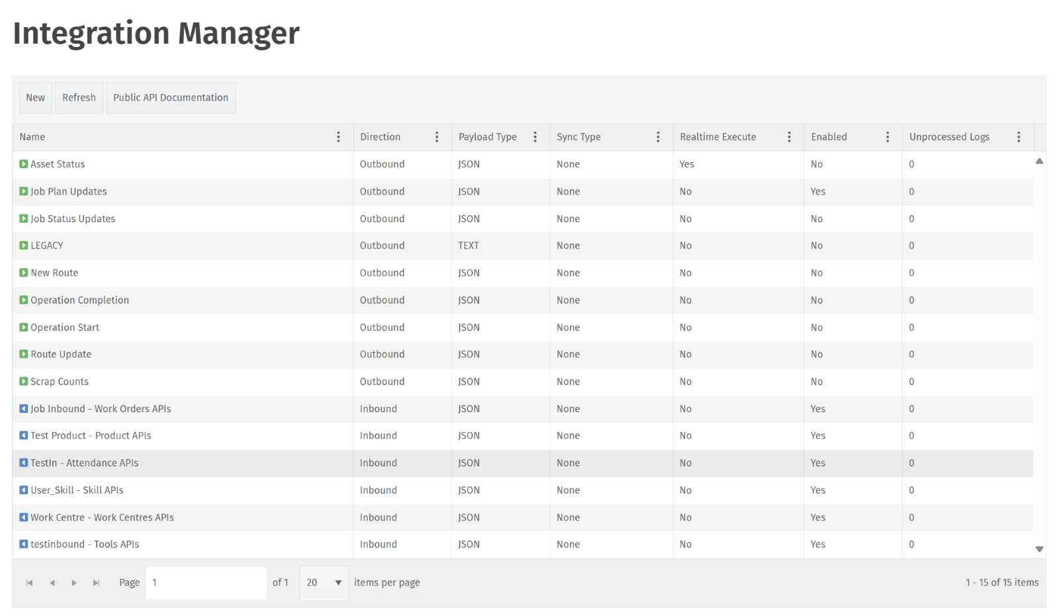This screenshot has width=1059, height=616.
Task: Click the outbound icon beside Route Update
Action: coord(24,354)
